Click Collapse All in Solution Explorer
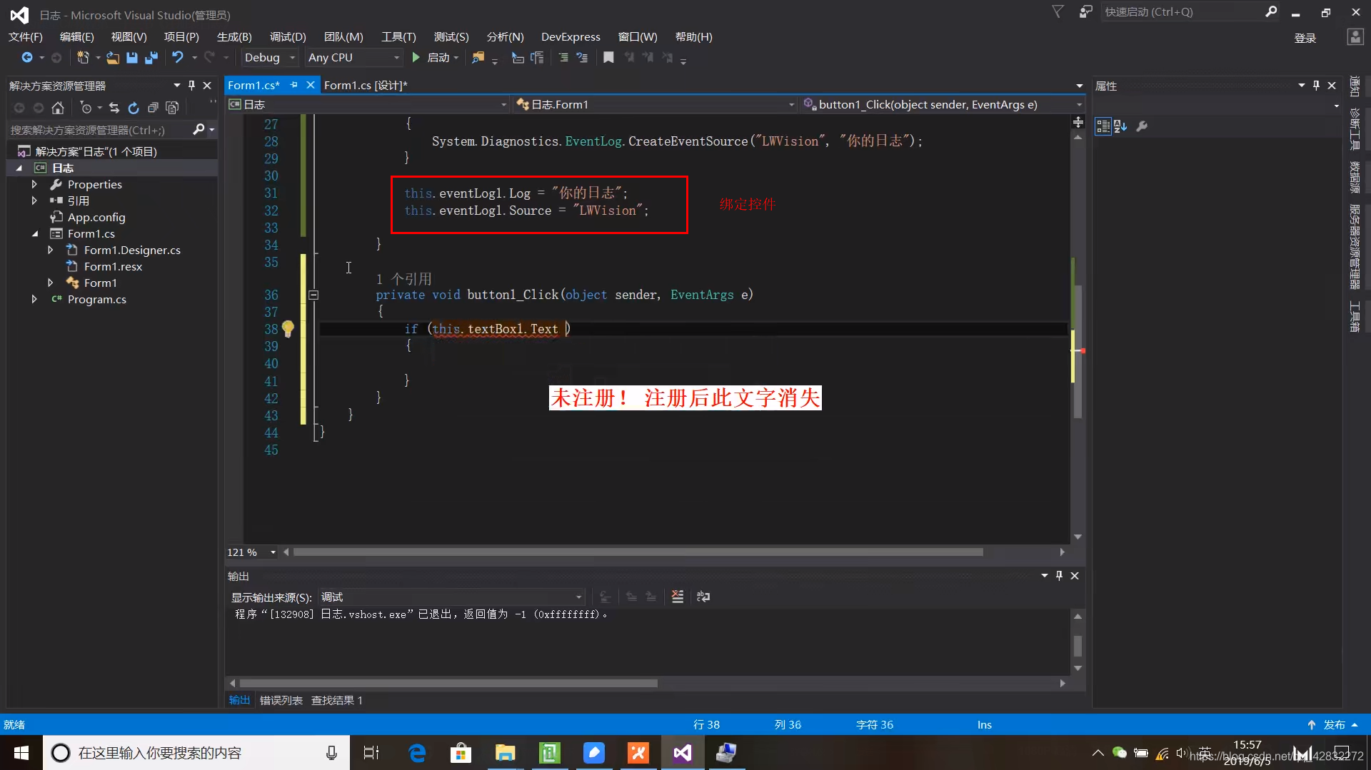 153,108
